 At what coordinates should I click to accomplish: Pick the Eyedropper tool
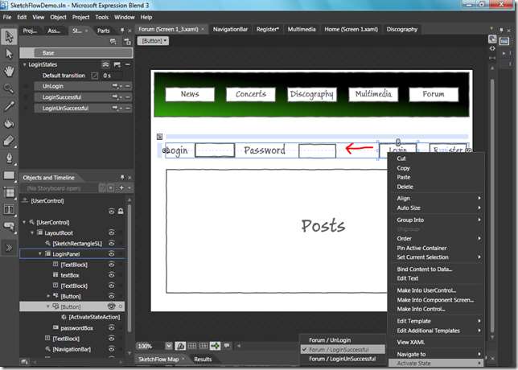9,105
